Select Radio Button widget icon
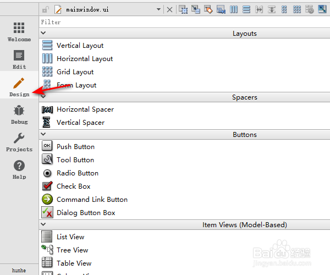 tap(47, 173)
